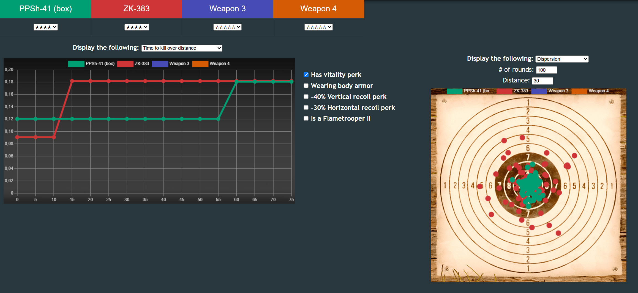
Task: Click the Distance input field
Action: (x=542, y=81)
